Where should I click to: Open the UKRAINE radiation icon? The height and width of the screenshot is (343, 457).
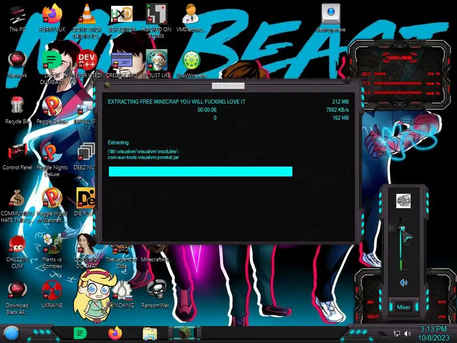pos(52,295)
